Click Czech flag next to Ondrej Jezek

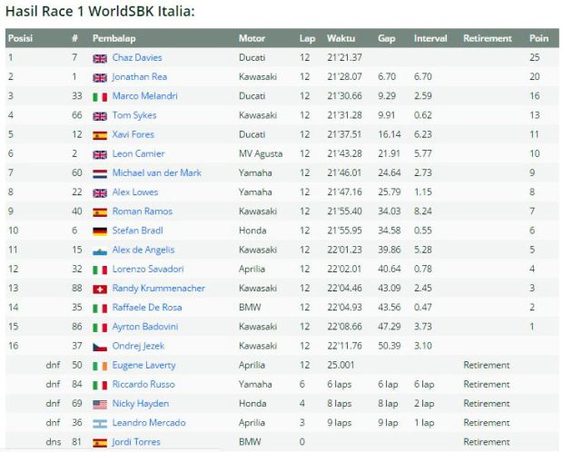click(100, 347)
